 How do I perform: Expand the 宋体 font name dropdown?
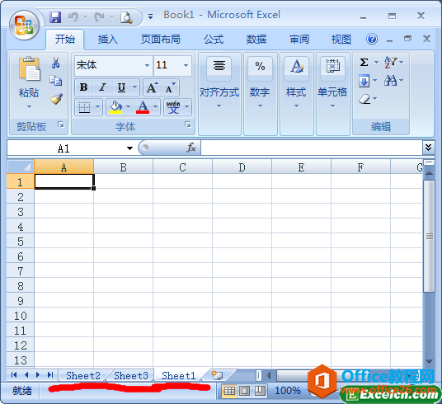tap(147, 65)
